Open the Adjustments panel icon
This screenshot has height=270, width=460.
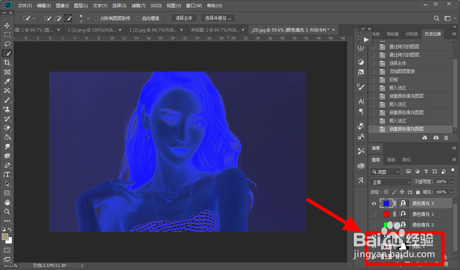coord(361,62)
